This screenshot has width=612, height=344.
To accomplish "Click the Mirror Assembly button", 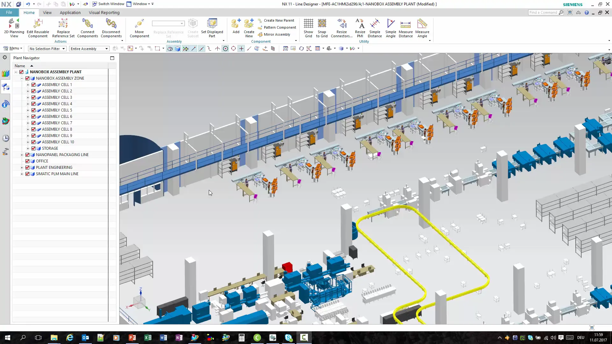I will point(277,34).
